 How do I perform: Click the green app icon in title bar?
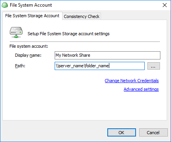[x=5, y=5]
